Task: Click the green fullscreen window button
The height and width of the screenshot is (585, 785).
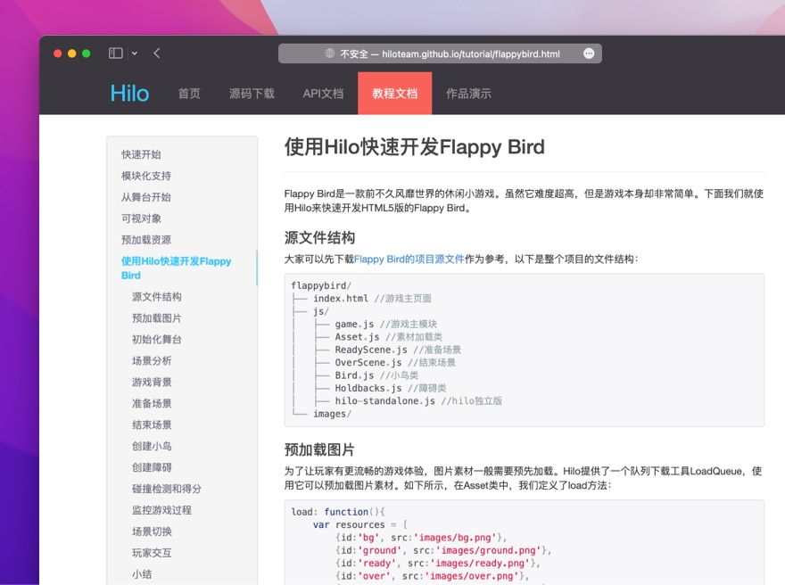Action: tap(87, 54)
